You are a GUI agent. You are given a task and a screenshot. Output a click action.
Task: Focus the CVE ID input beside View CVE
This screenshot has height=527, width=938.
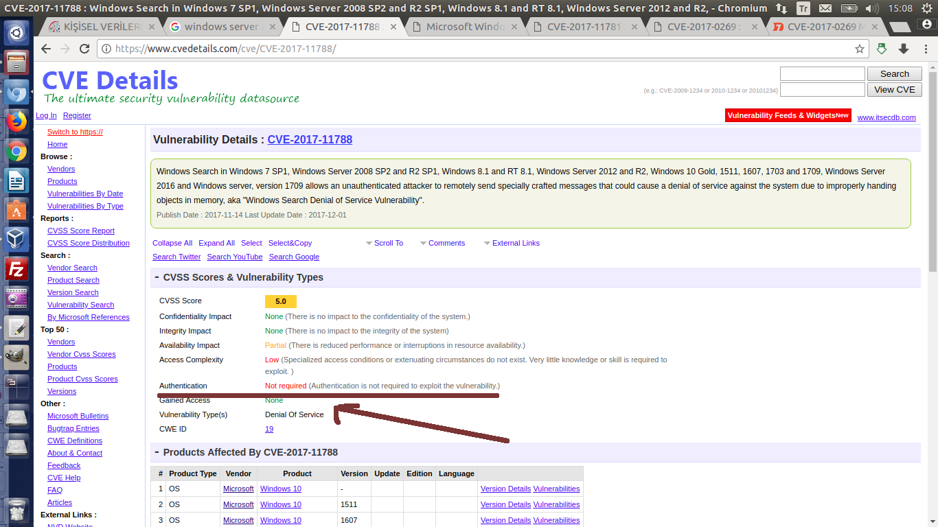coord(823,89)
